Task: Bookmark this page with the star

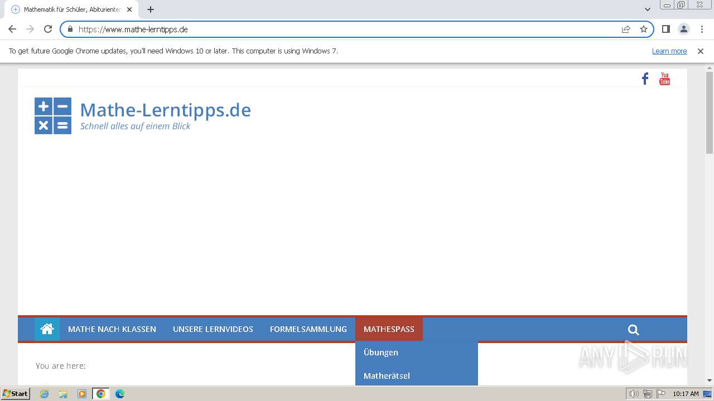Action: point(644,29)
